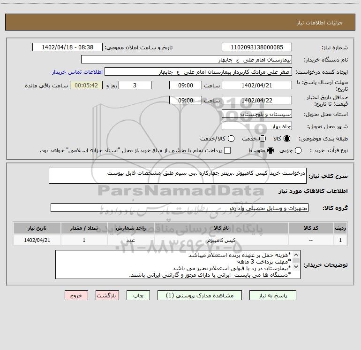Click the page title جزئیات اطلاعات نیاز
Screen dimensions: 361x350
319,23
